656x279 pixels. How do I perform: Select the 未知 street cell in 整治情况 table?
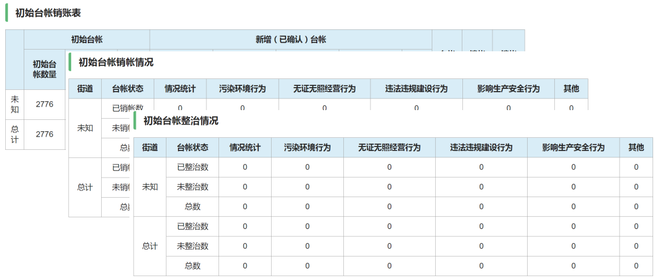tap(150, 187)
